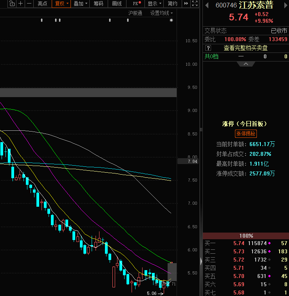
Task: Select the 买六 price 5.69
Action: (x=239, y=284)
